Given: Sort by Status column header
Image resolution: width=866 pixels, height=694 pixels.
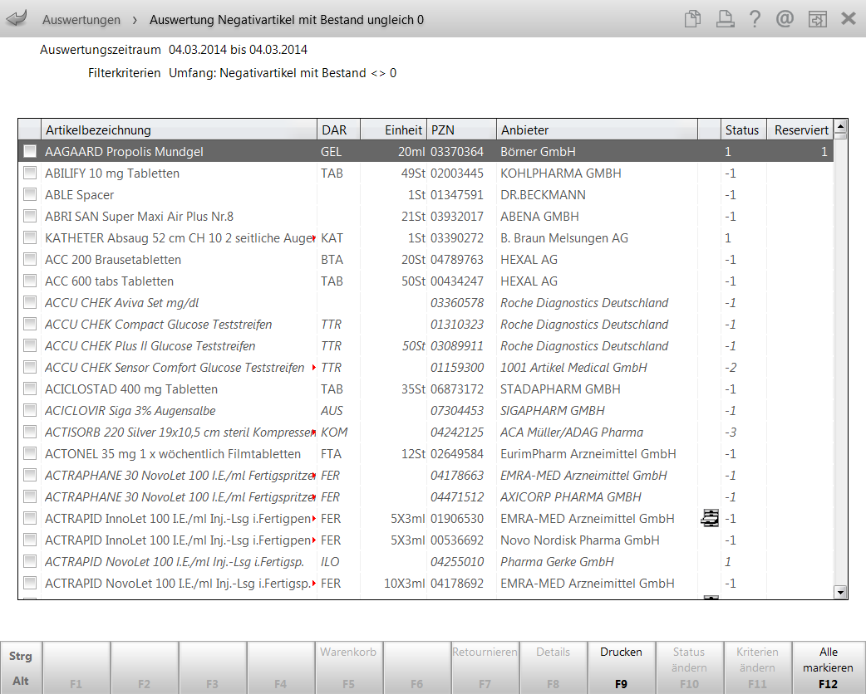Looking at the screenshot, I should click(x=743, y=130).
